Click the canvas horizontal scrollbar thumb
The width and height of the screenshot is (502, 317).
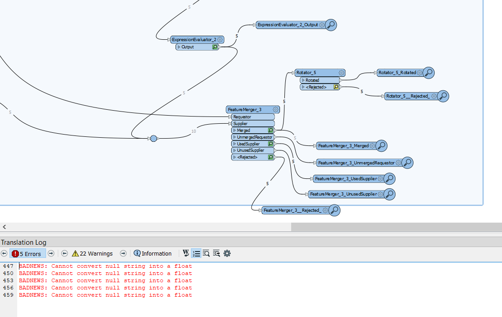[396, 227]
